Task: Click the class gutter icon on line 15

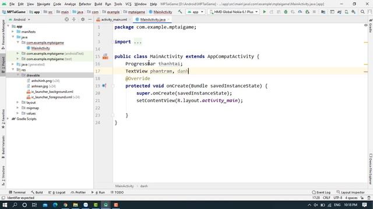Action: 105,56
